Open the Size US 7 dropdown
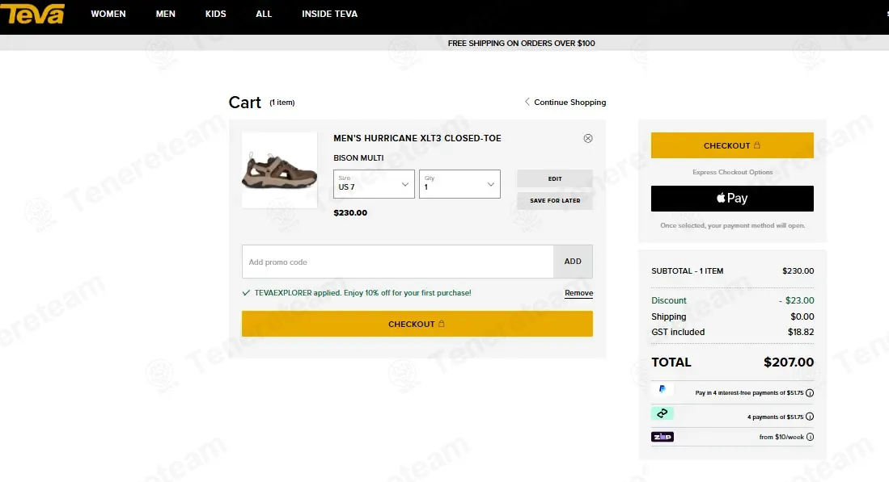 (374, 184)
